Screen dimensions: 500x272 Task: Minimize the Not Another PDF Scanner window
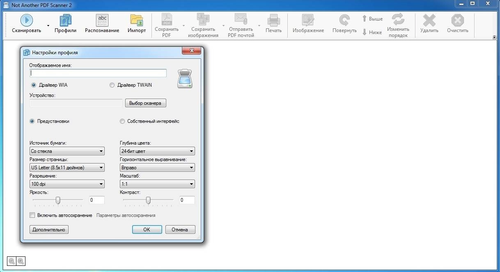point(461,4)
